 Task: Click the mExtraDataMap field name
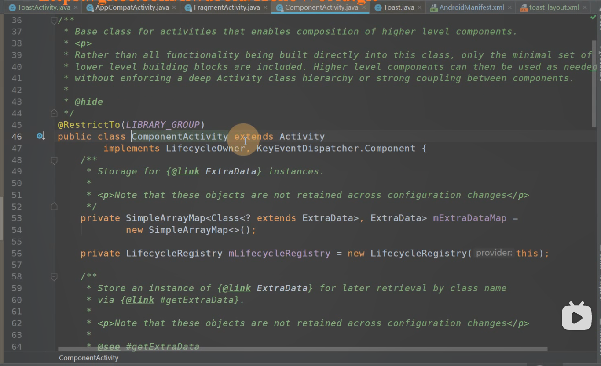[469, 218]
